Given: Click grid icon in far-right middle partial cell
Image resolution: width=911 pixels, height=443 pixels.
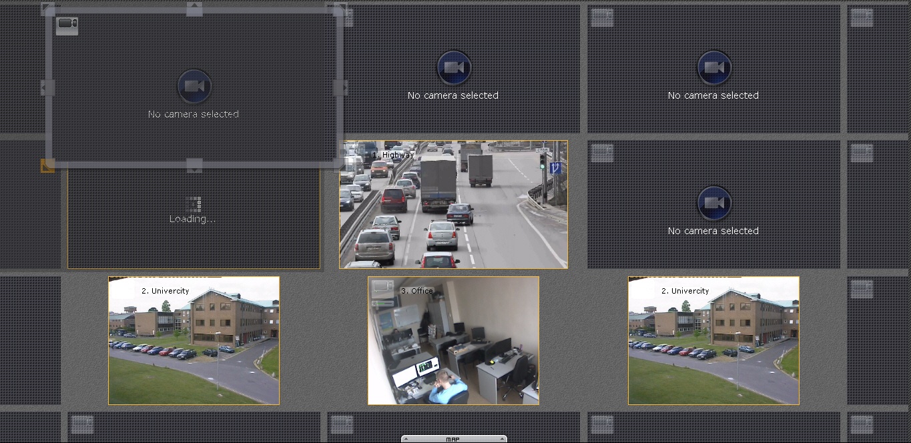Looking at the screenshot, I should click(862, 153).
